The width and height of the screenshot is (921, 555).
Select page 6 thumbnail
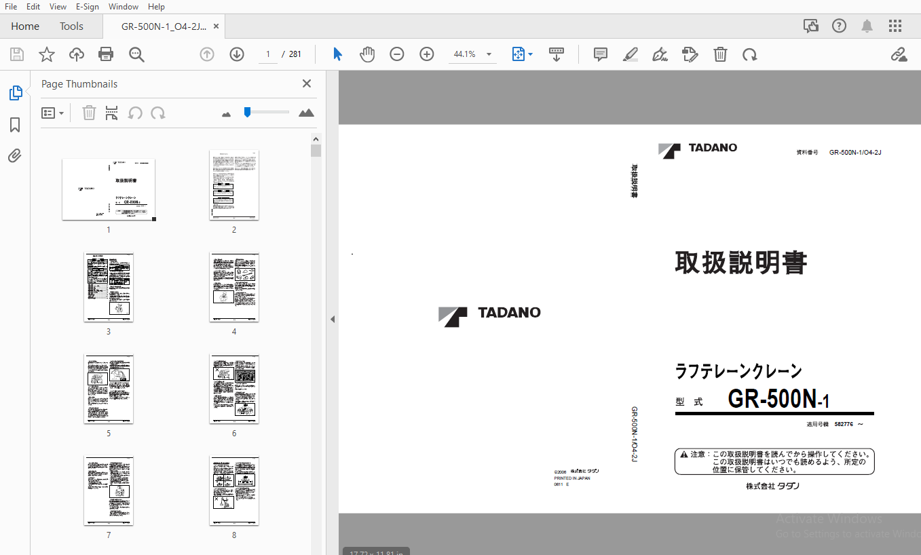pos(234,389)
